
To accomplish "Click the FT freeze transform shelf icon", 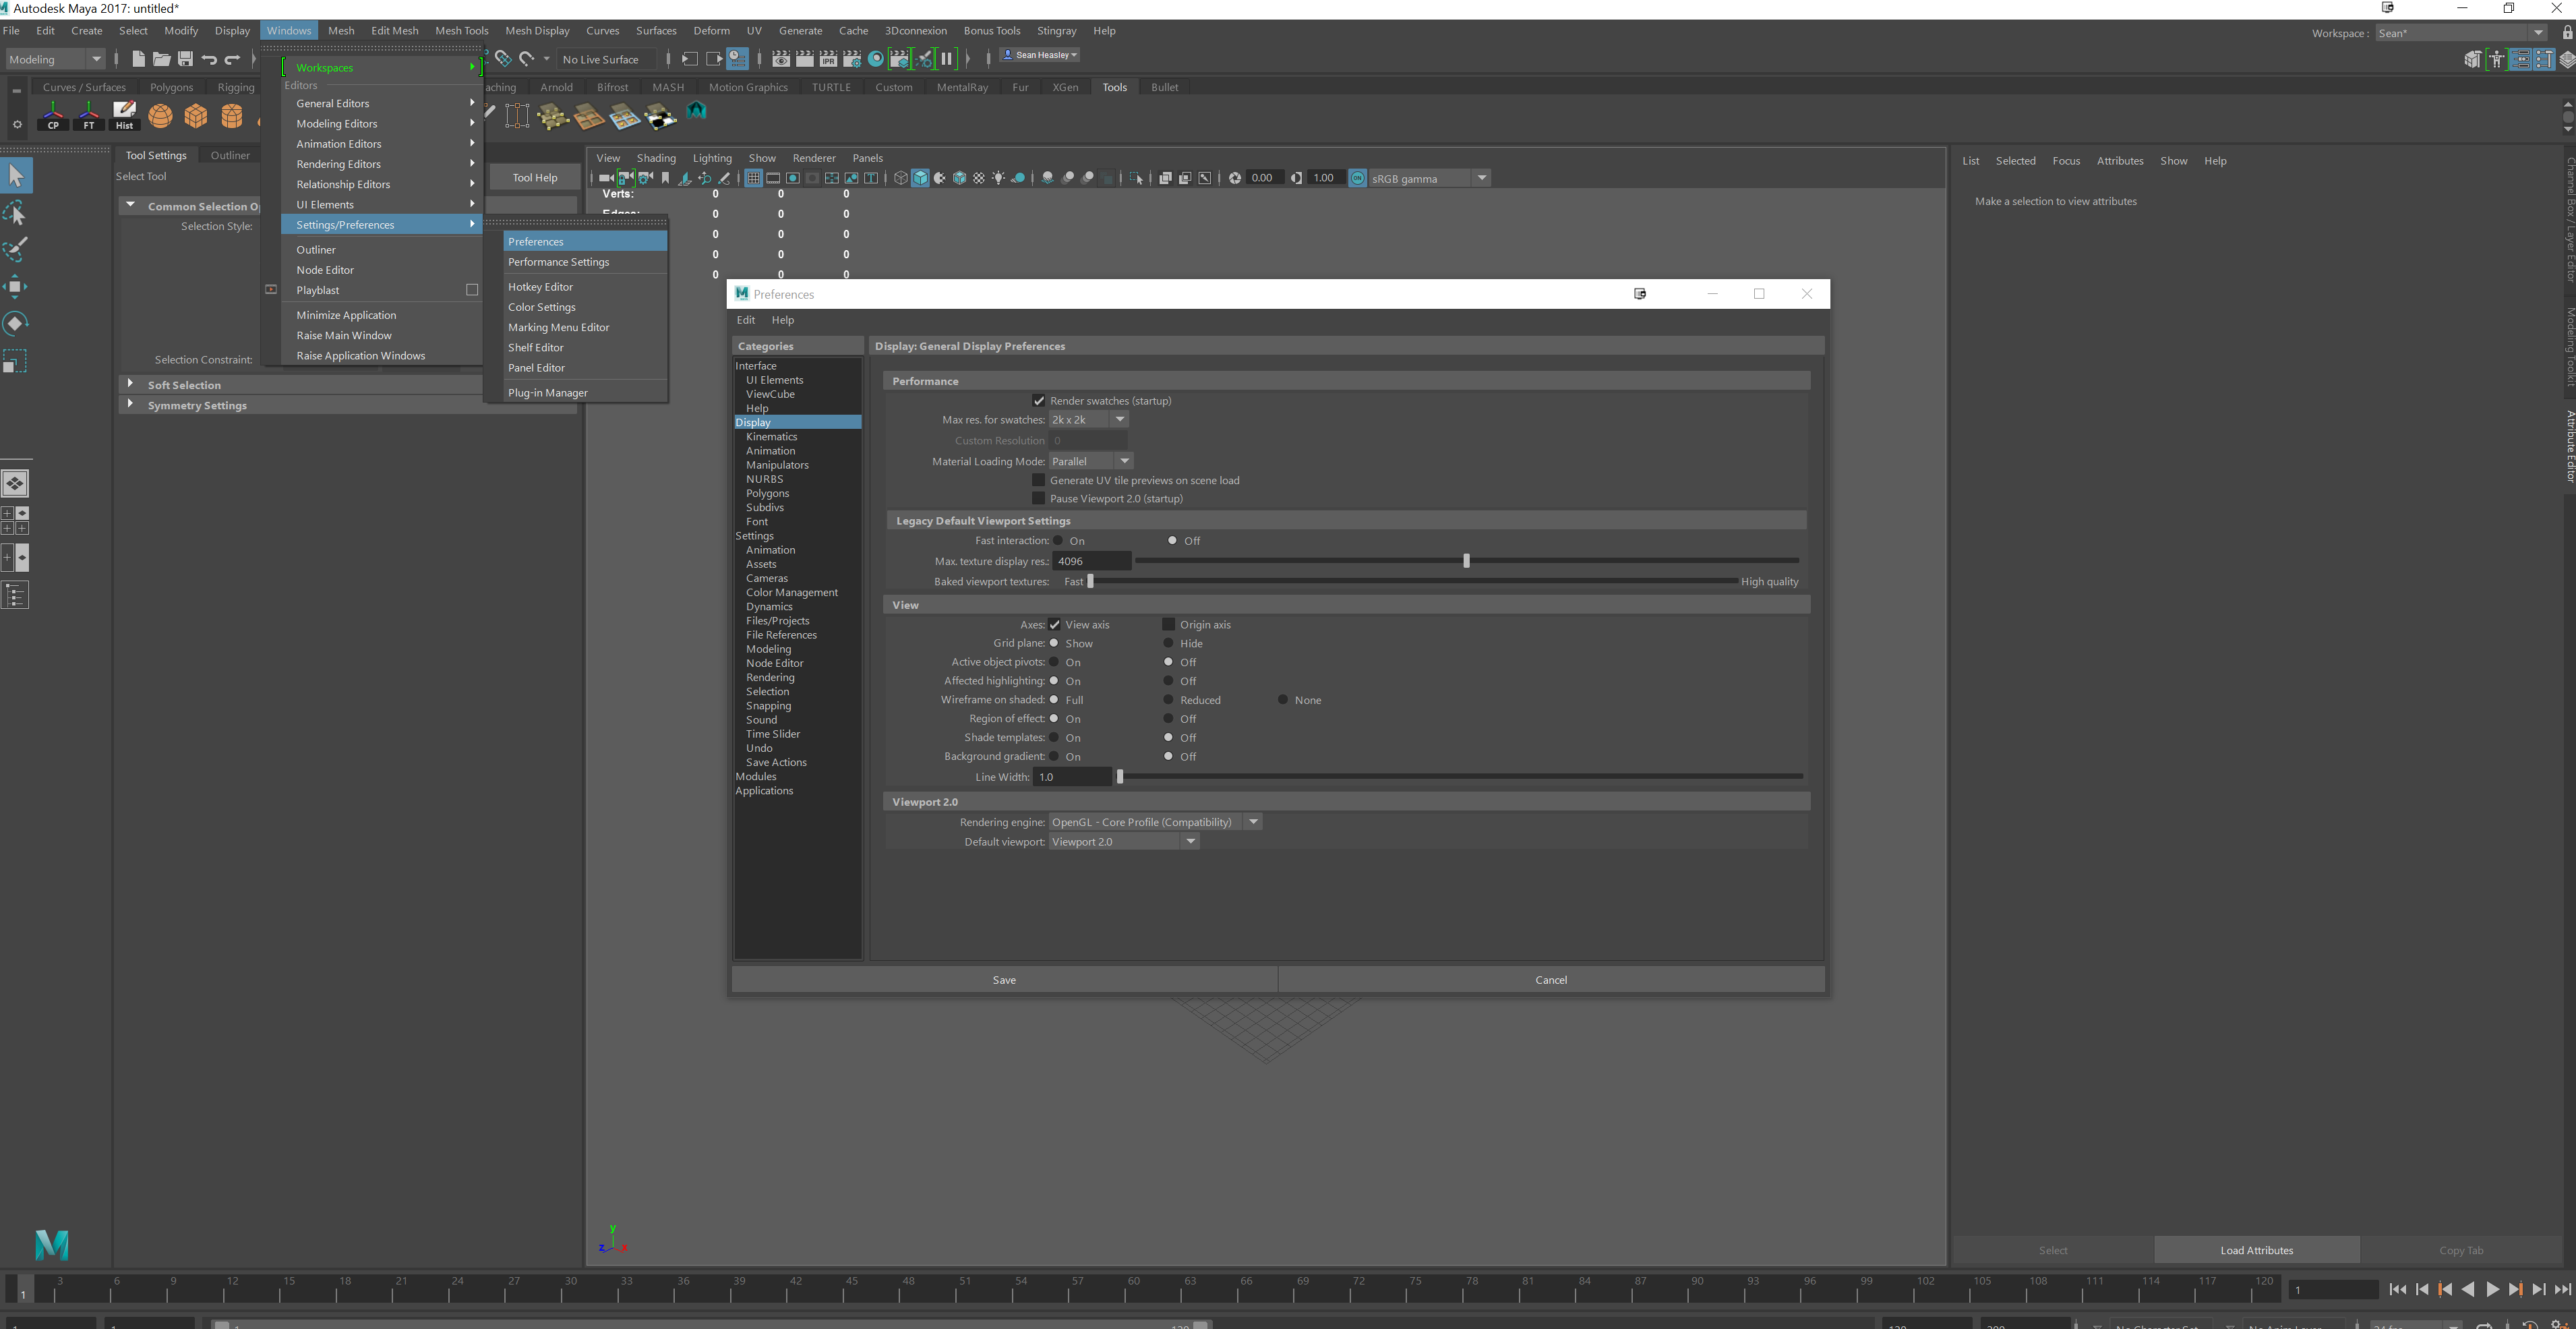I will pos(89,116).
